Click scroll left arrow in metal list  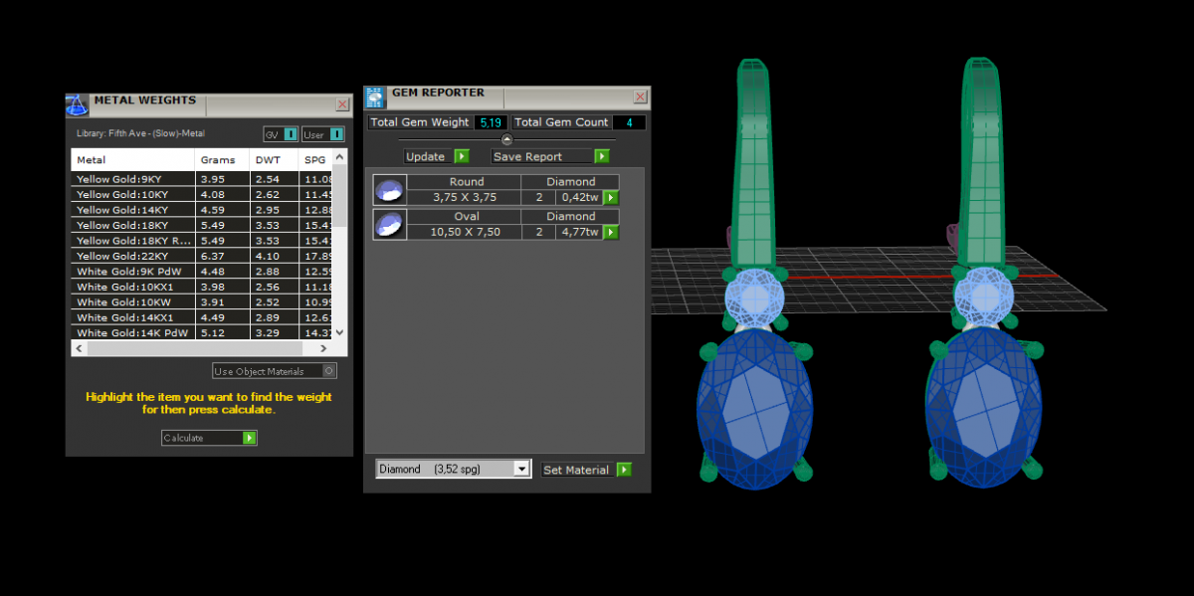(x=80, y=349)
